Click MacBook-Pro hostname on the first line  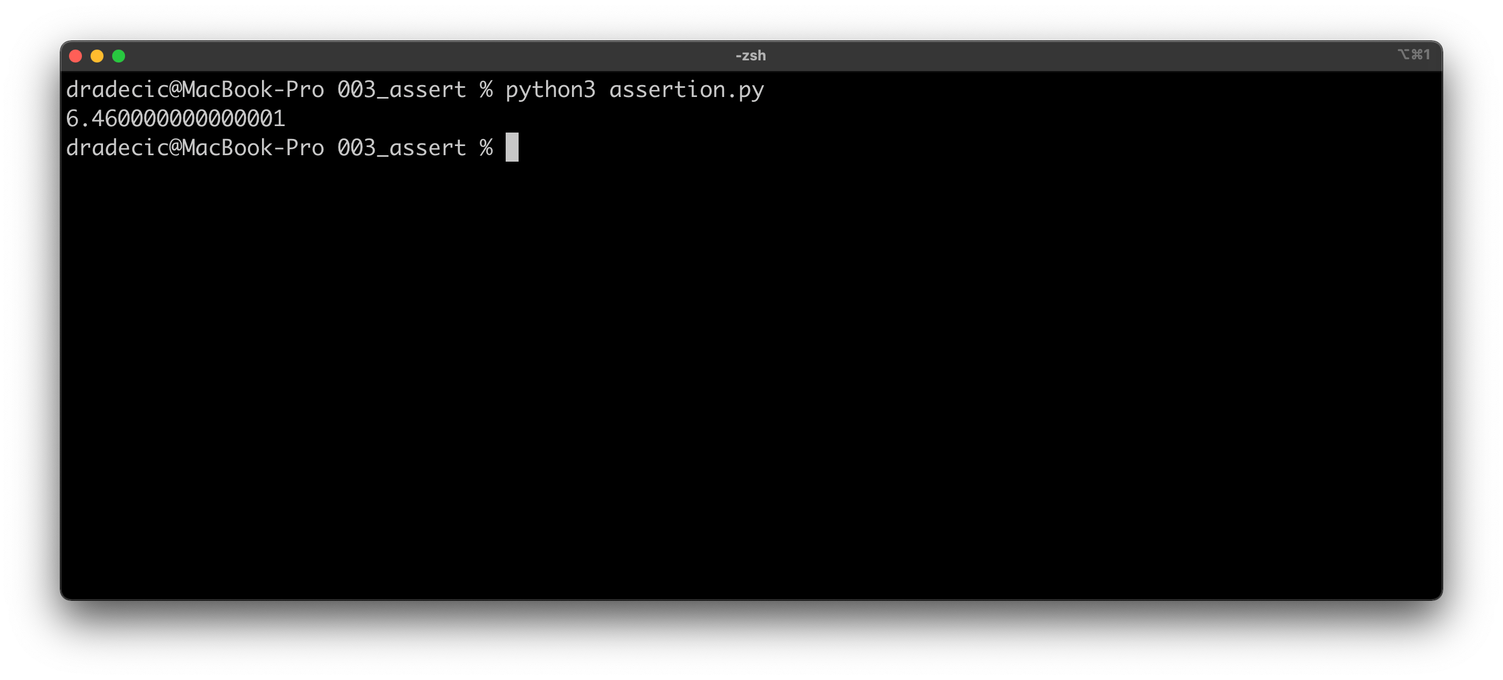tap(253, 90)
